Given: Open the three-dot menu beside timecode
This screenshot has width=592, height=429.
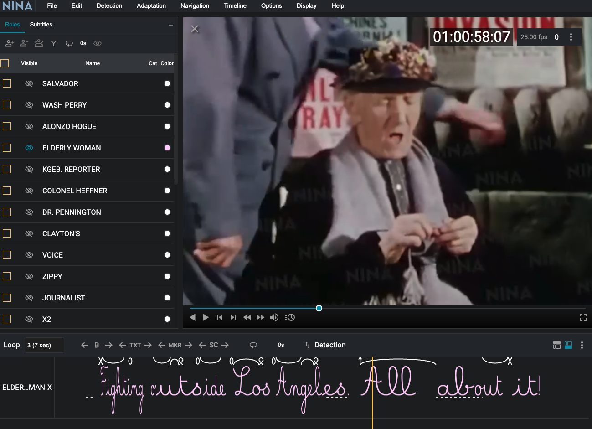Looking at the screenshot, I should point(571,37).
